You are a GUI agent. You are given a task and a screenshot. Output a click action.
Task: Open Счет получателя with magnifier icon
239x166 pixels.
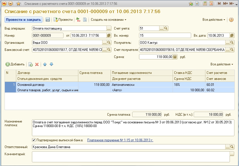(x=232, y=50)
